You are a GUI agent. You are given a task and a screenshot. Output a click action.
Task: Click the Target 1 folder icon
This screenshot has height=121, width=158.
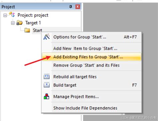[19, 23]
